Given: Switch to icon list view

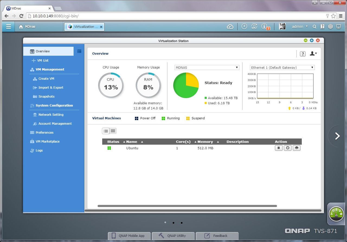Looking at the screenshot, I should coord(106,131).
